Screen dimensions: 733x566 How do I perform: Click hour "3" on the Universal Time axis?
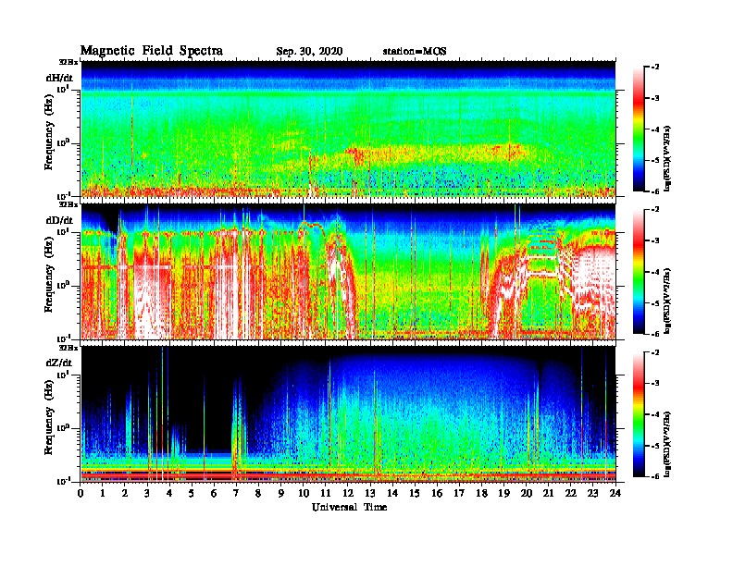pos(147,493)
